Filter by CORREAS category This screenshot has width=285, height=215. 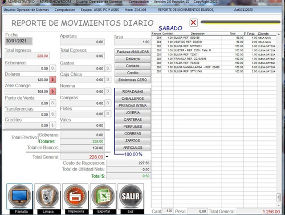(x=133, y=133)
